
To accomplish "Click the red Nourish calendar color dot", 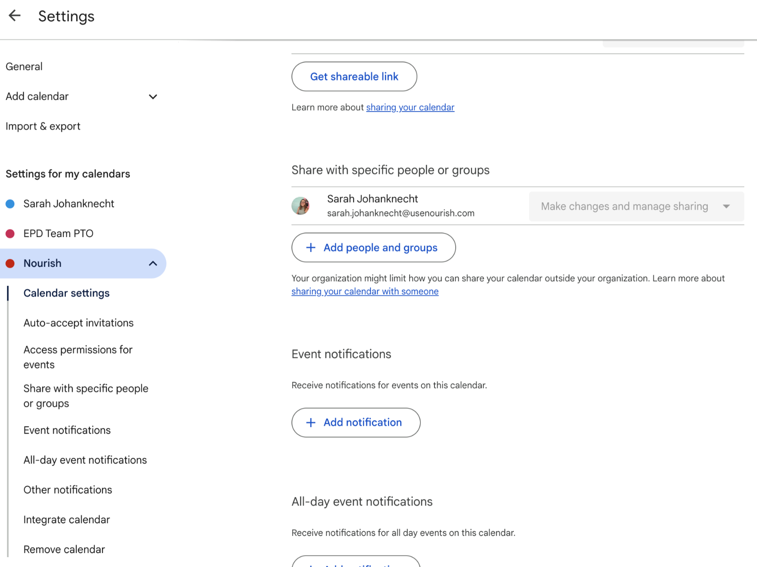I will (x=10, y=264).
